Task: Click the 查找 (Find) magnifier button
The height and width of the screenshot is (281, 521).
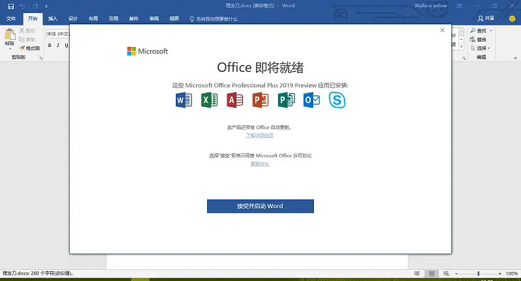Action: [x=479, y=31]
